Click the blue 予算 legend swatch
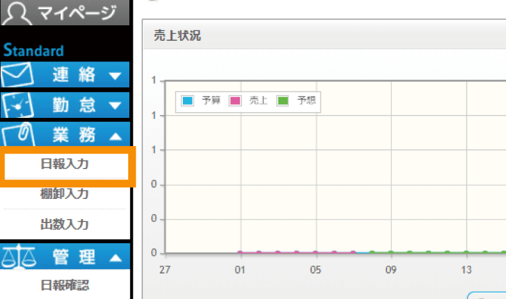This screenshot has width=506, height=299. [x=187, y=101]
